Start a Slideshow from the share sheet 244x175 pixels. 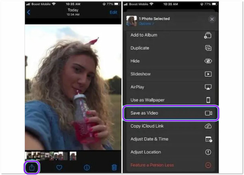pos(171,74)
